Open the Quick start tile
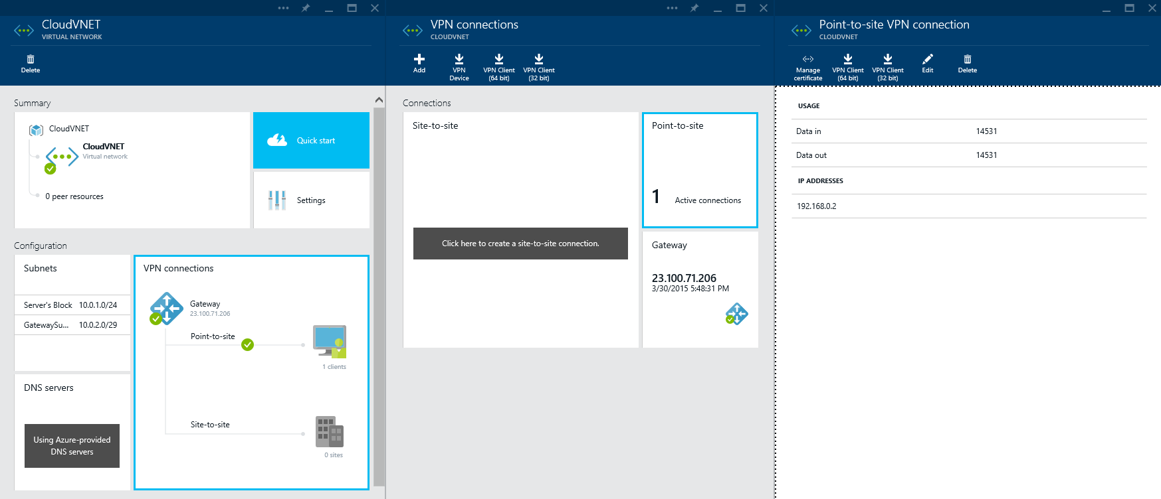 pyautogui.click(x=311, y=140)
